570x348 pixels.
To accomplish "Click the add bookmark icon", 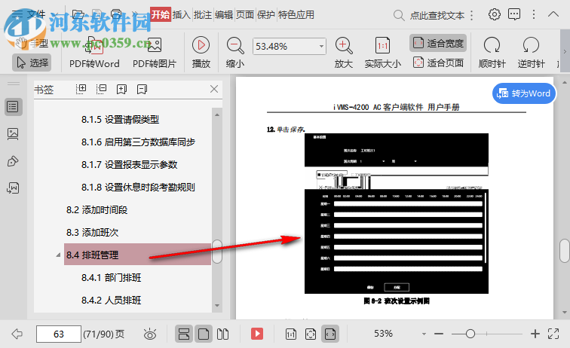I will (122, 89).
